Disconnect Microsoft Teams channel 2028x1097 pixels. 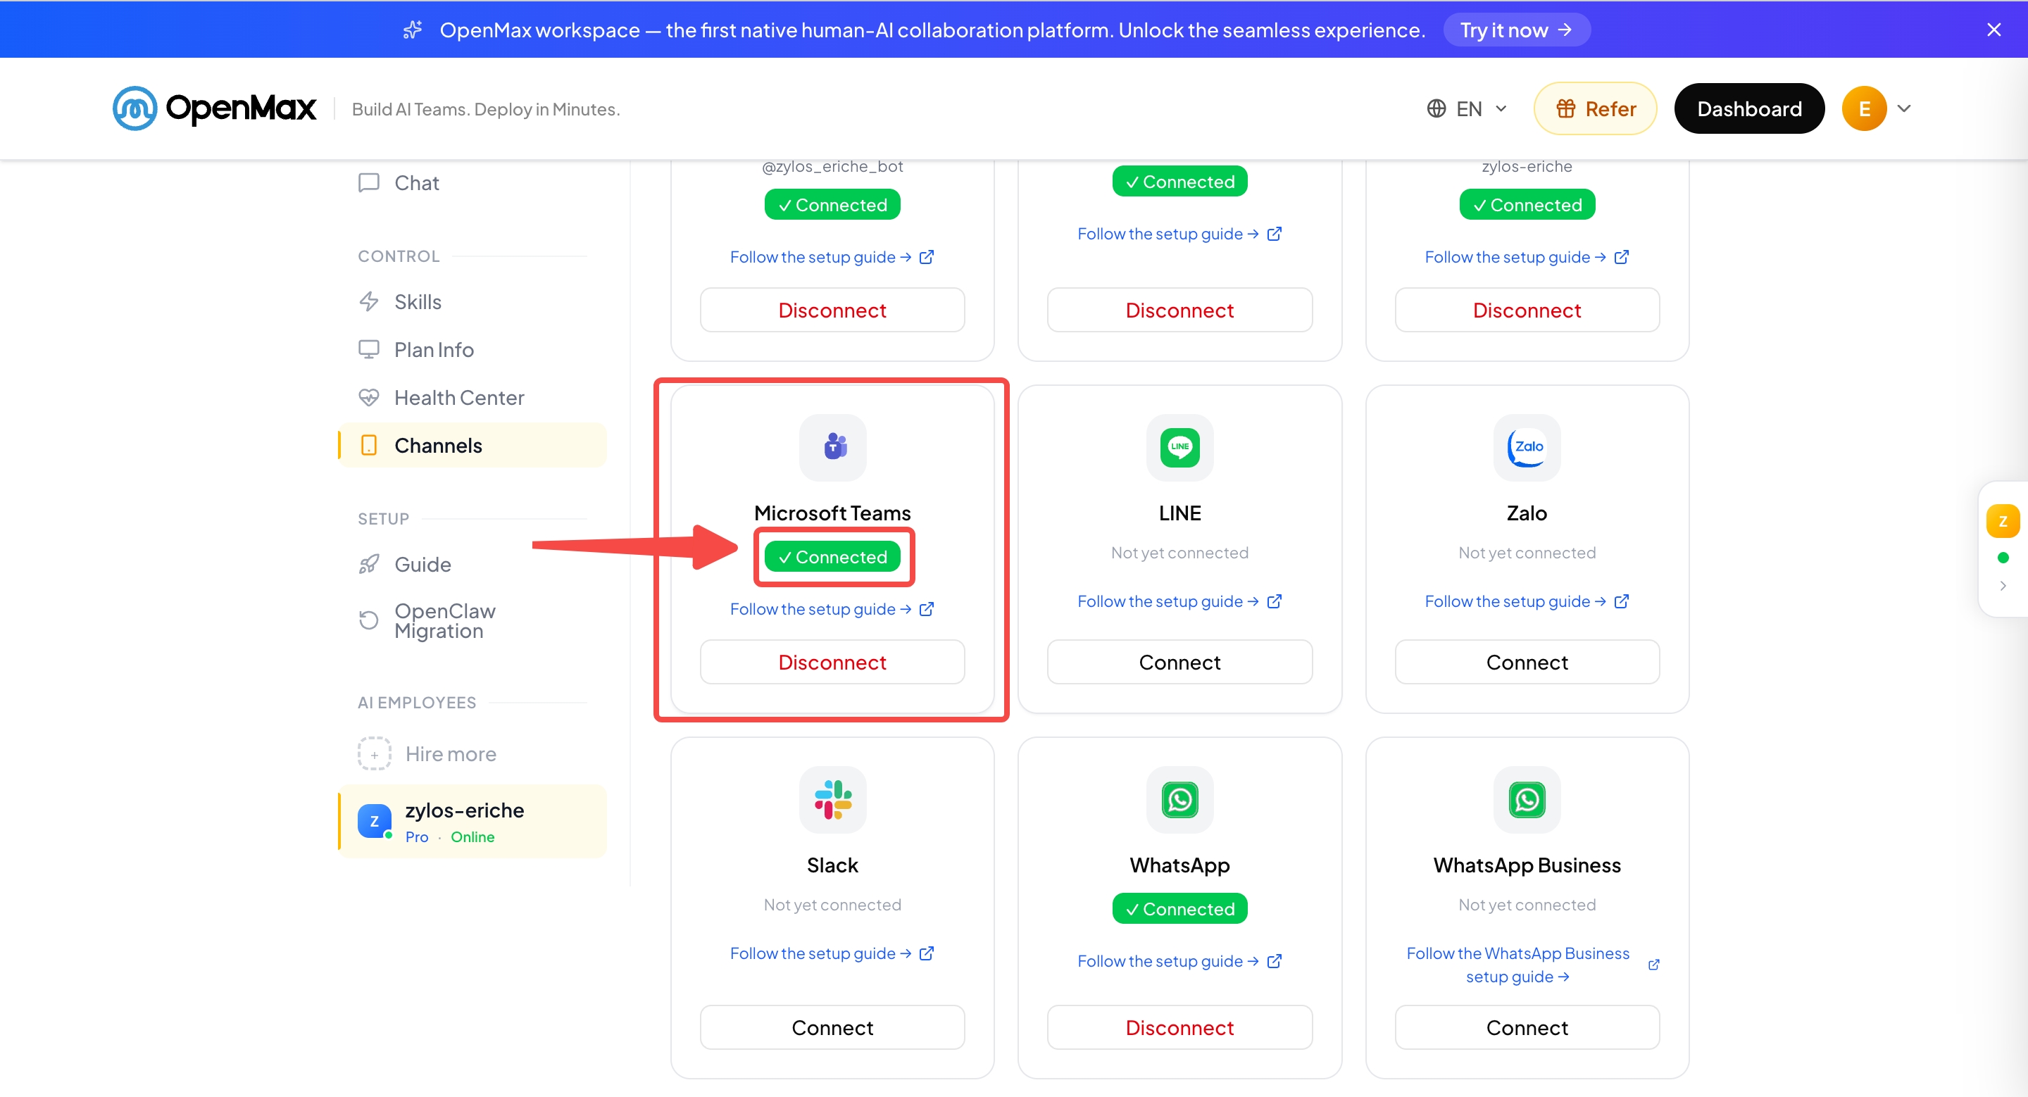click(x=832, y=662)
